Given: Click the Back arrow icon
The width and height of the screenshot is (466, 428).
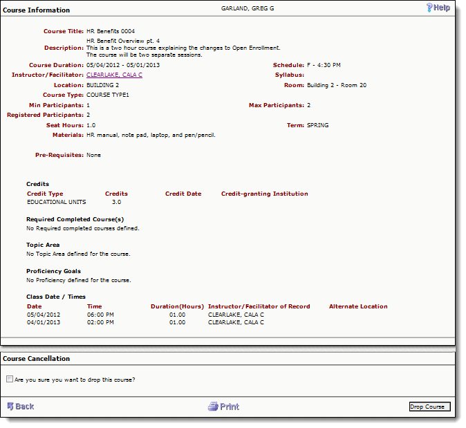Looking at the screenshot, I should click(x=10, y=407).
